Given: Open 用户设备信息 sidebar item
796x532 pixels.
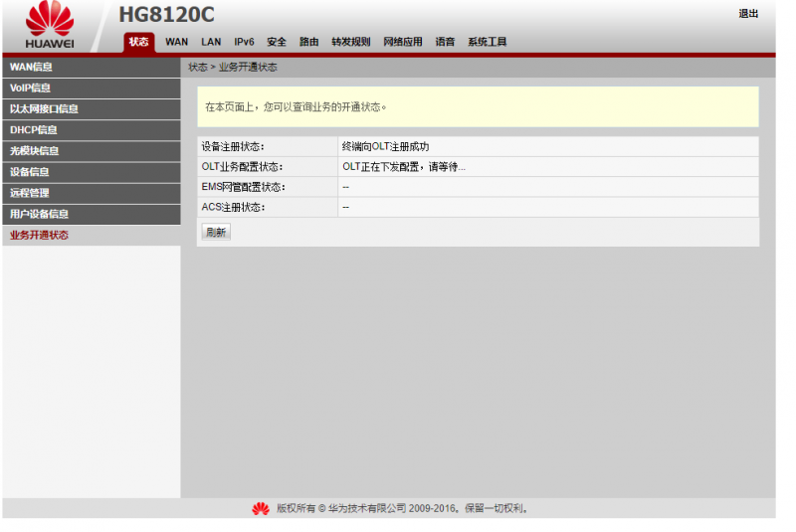Looking at the screenshot, I should (x=92, y=215).
